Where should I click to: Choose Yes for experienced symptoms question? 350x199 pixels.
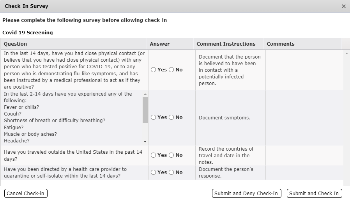coord(154,117)
